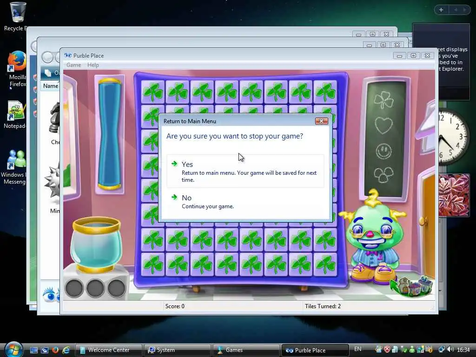
Task: Switch to Games taskbar button
Action: (246, 350)
